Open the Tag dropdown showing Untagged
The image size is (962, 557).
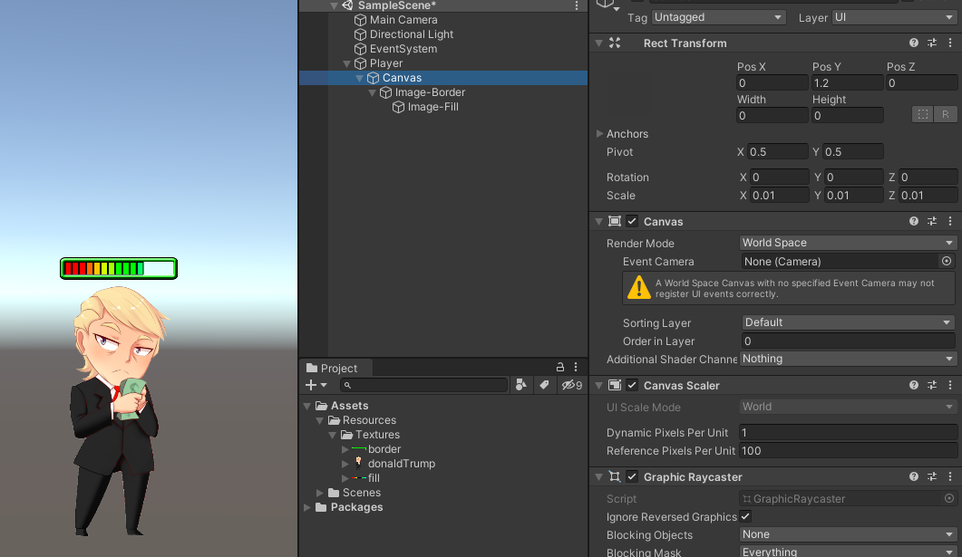pyautogui.click(x=718, y=17)
